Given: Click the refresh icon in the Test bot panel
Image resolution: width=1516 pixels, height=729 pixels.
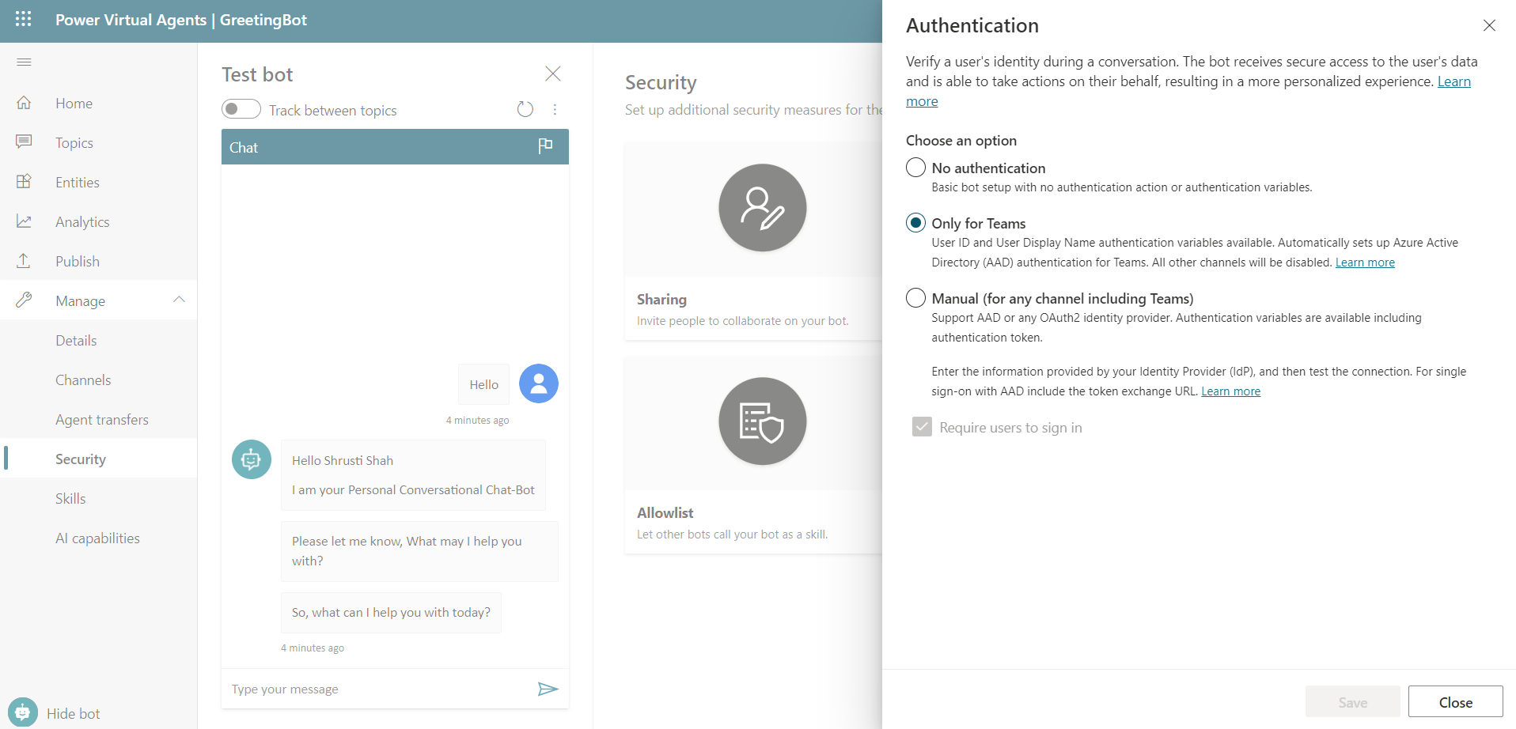Looking at the screenshot, I should click(x=525, y=109).
